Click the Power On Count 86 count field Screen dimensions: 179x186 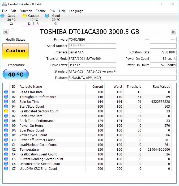163,59
